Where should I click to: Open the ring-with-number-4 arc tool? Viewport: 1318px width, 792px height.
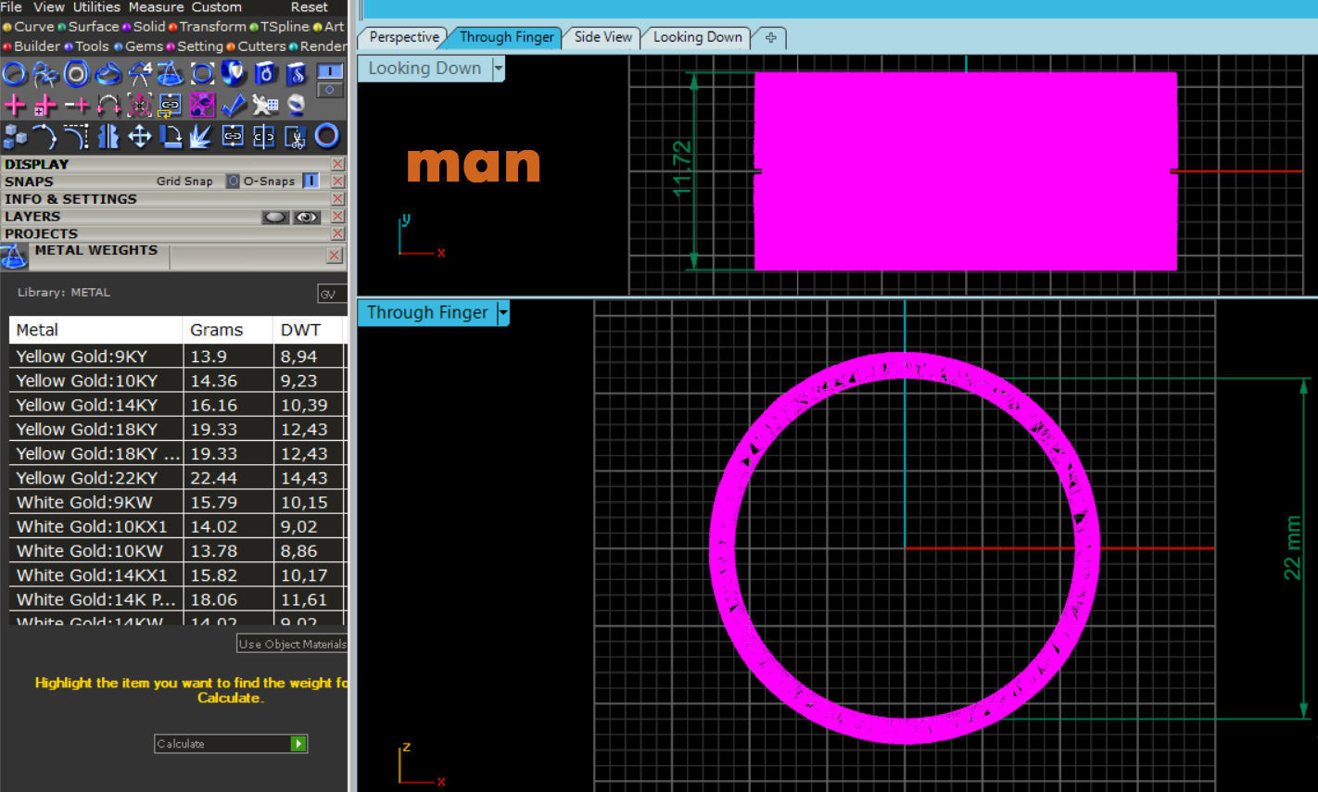140,73
